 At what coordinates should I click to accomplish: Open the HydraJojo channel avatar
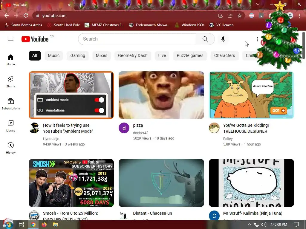point(34,128)
